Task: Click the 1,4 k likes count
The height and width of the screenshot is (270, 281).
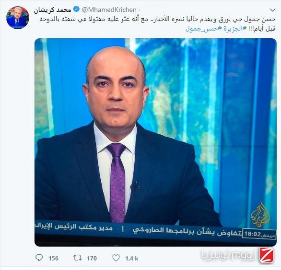Action: (x=132, y=259)
